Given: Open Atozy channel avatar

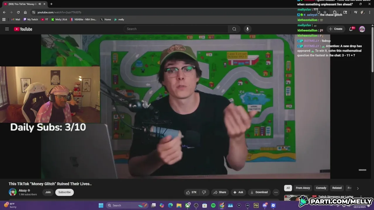Looking at the screenshot, I should point(13,192).
